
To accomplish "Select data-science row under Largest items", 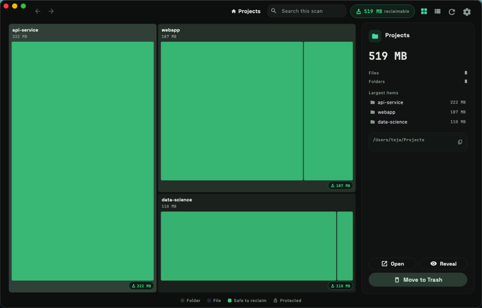I will click(418, 122).
